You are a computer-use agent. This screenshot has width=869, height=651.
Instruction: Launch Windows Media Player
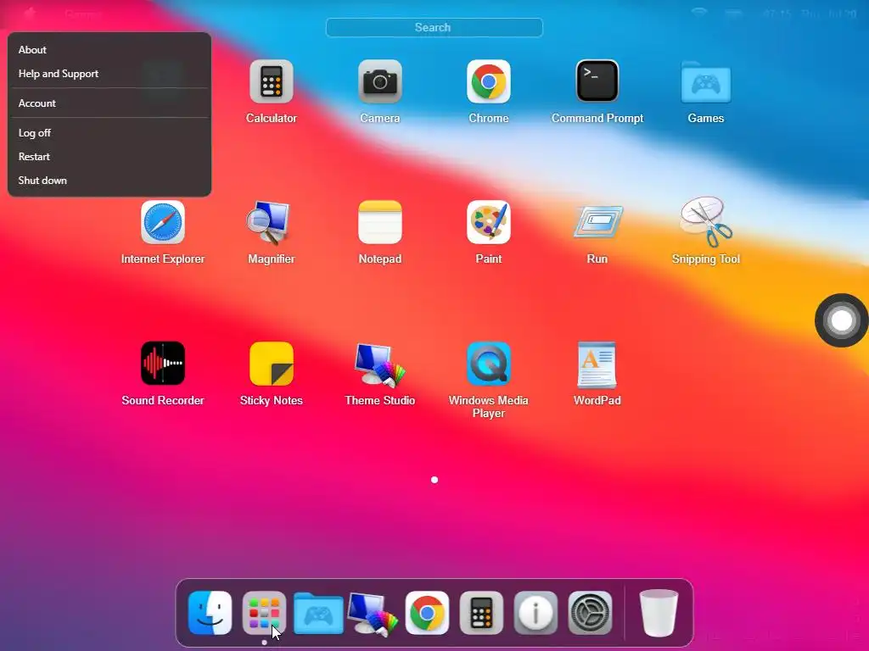[x=488, y=363]
